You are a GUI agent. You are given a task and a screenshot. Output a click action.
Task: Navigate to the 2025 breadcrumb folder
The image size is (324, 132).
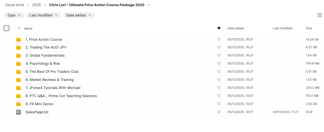(x=36, y=5)
